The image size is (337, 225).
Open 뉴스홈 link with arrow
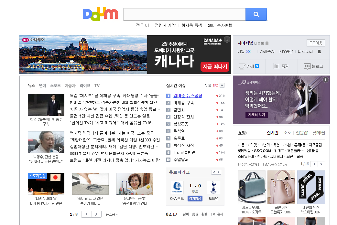112,214
